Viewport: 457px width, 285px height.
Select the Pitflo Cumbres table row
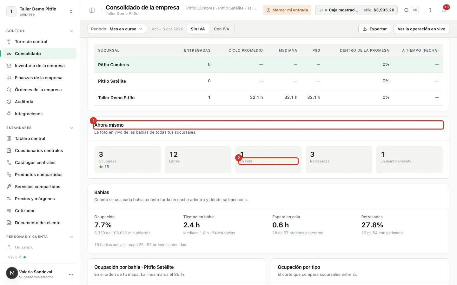click(x=268, y=65)
